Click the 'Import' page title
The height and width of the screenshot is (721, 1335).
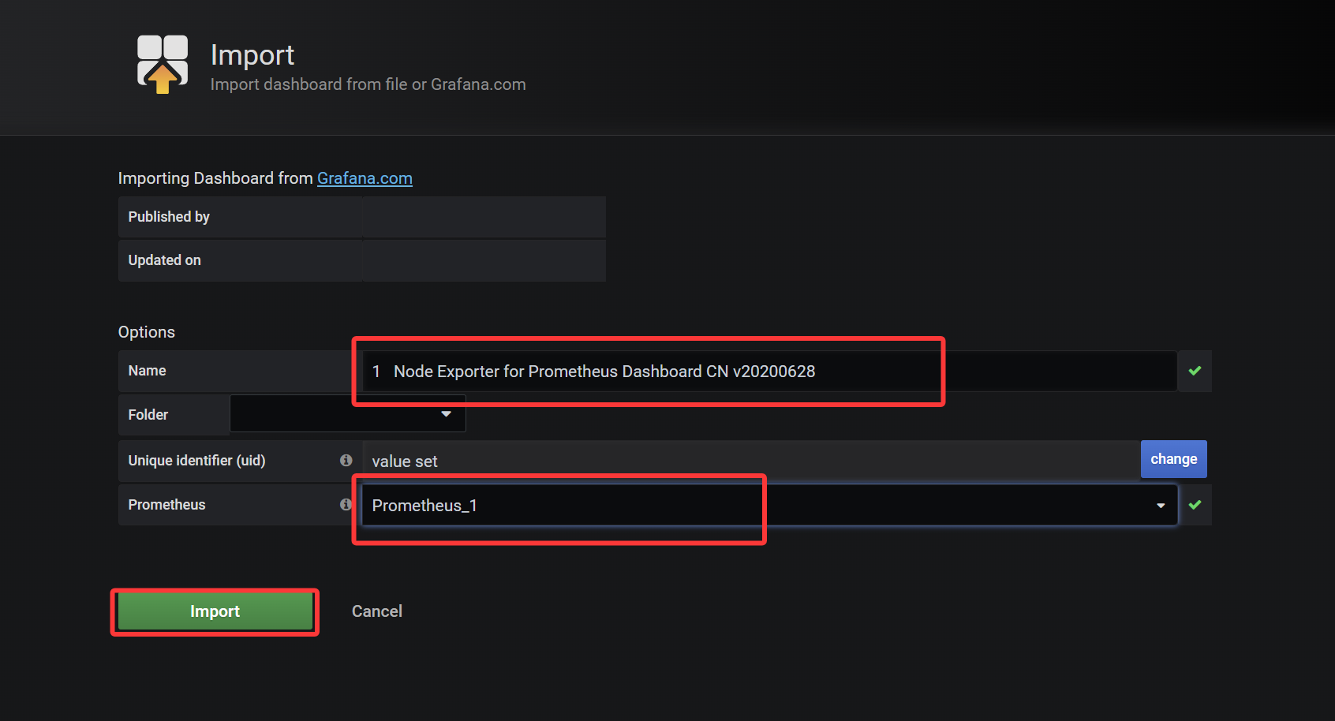tap(252, 55)
